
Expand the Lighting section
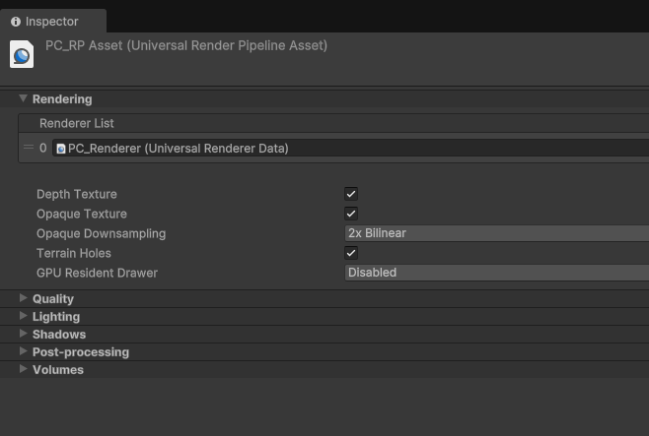click(24, 316)
